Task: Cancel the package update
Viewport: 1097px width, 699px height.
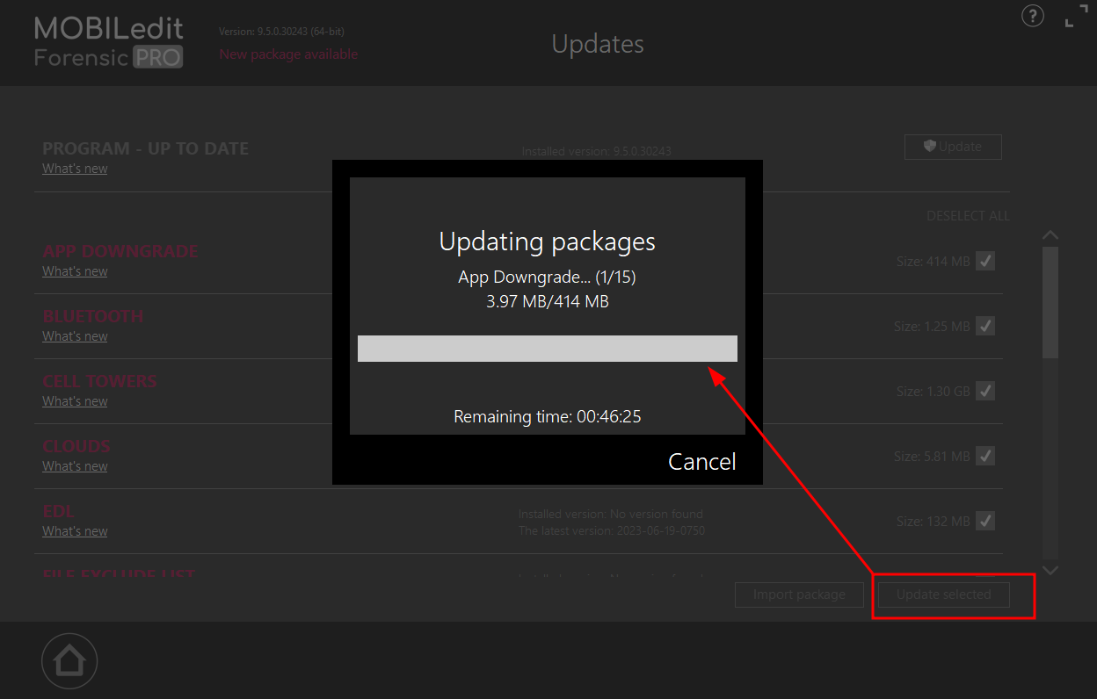Action: point(702,462)
